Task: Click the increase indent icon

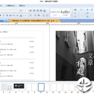Action: (x=47, y=15)
